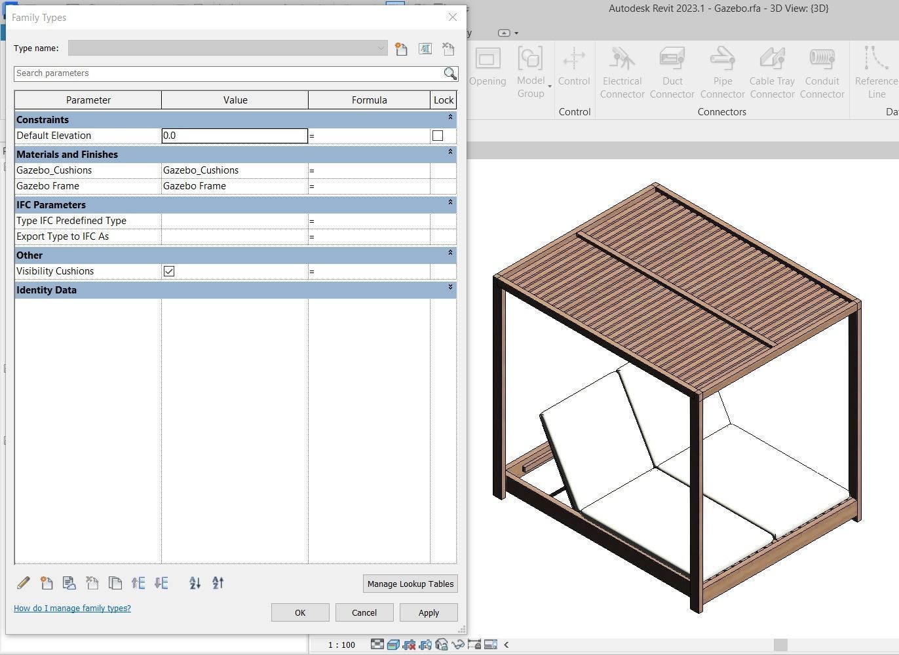Click the Edit Parameter pencil icon
The width and height of the screenshot is (899, 655).
pos(23,582)
